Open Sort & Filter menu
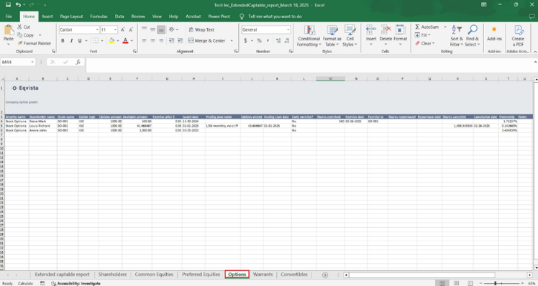This screenshot has height=286, width=538. click(457, 36)
